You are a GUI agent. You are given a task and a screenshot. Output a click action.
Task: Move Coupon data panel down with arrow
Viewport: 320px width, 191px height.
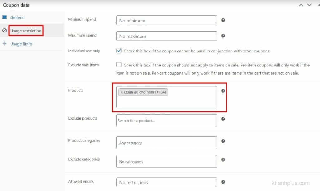309,5
